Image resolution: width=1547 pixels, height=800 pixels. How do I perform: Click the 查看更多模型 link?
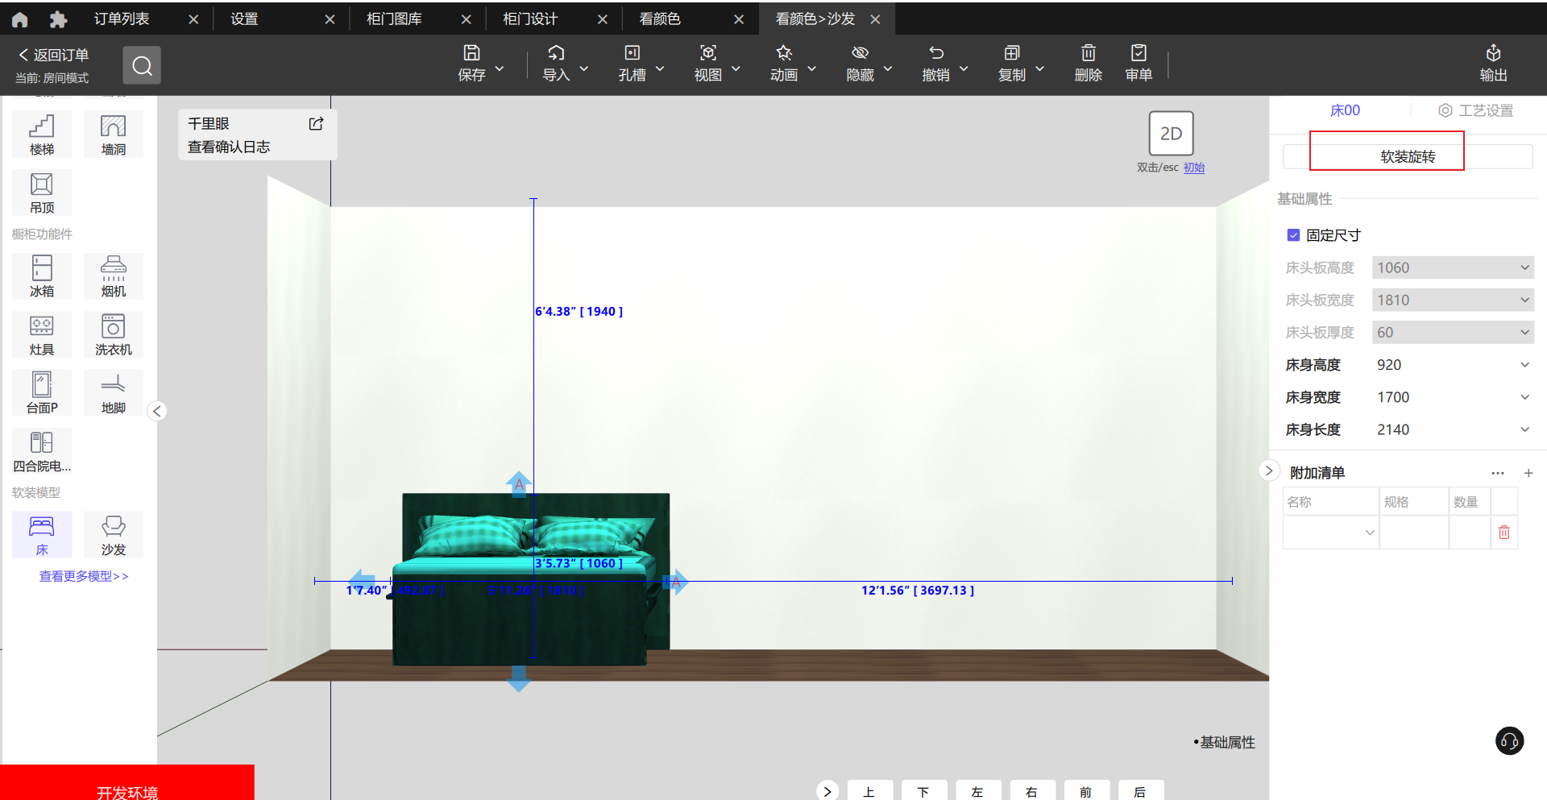point(84,576)
